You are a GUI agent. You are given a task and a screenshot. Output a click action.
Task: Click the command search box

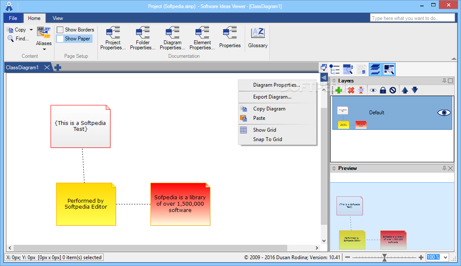pos(412,18)
